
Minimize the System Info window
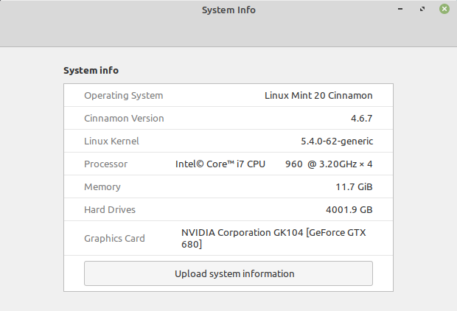click(400, 10)
